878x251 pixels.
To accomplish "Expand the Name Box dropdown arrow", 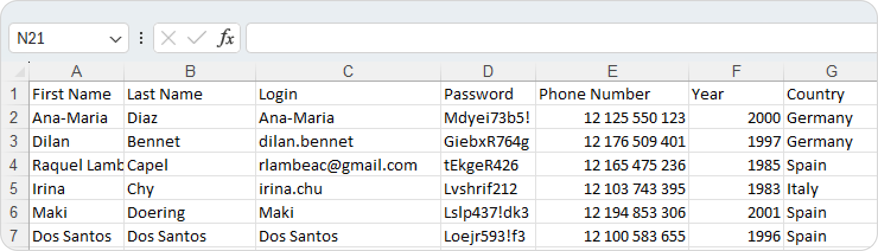I will tap(115, 39).
